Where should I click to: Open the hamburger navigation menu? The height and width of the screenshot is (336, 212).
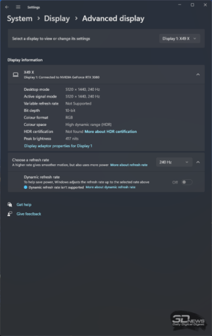[18, 7]
